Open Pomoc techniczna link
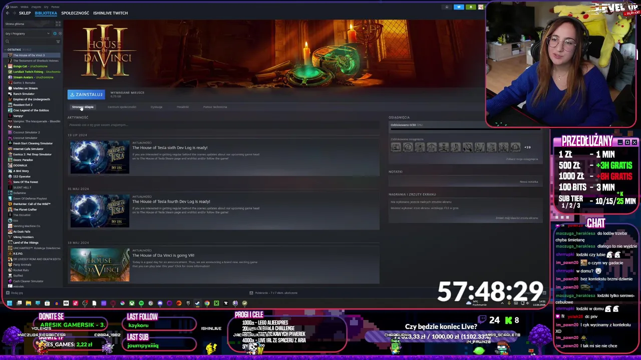This screenshot has height=360, width=641. pos(215,107)
